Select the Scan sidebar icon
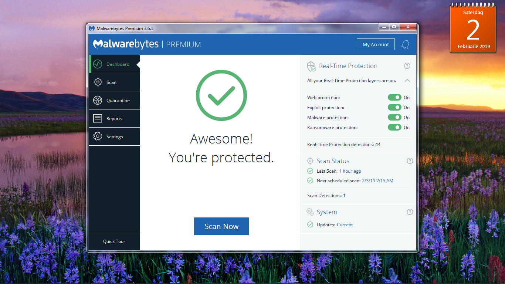 click(x=97, y=82)
